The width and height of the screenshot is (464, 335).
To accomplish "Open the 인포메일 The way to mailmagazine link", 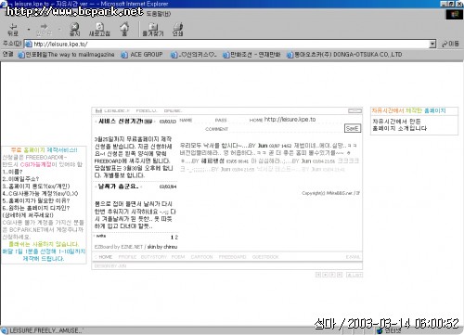I will pyautogui.click(x=66, y=55).
